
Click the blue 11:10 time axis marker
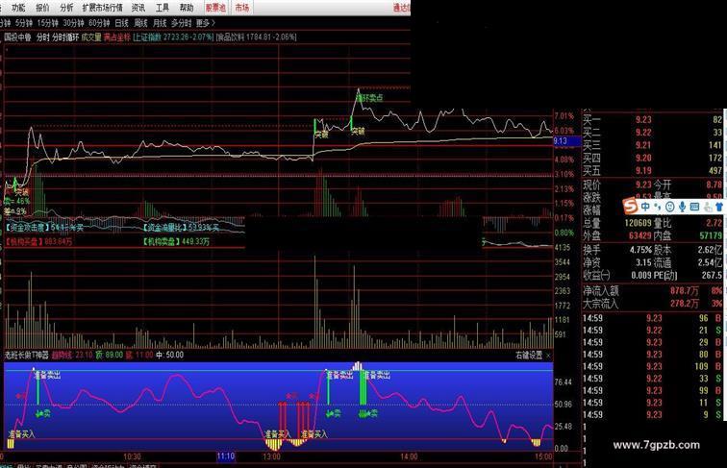226,456
